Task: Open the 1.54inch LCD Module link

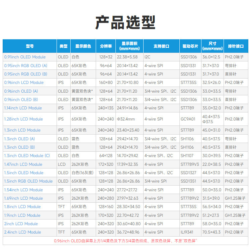Action: (x=23, y=190)
